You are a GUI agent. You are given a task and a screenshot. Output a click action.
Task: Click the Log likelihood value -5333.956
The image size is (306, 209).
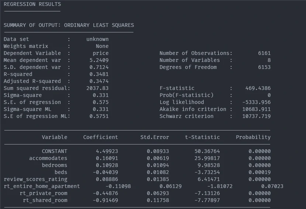(257, 102)
